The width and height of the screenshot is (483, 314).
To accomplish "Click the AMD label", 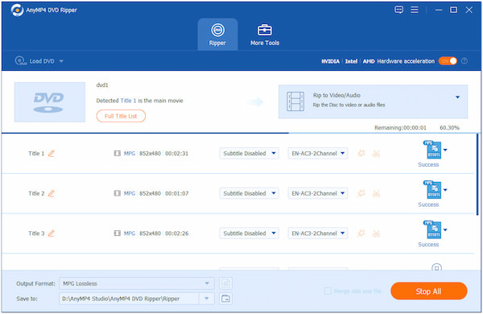I will point(369,61).
